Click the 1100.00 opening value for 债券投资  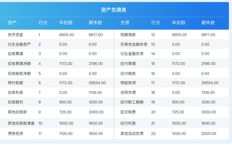coord(66,134)
